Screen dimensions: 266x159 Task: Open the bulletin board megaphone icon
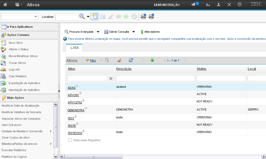193,5
